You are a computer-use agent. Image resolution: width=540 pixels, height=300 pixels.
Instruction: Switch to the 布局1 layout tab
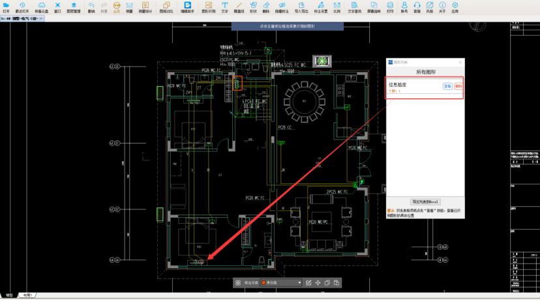point(29,295)
